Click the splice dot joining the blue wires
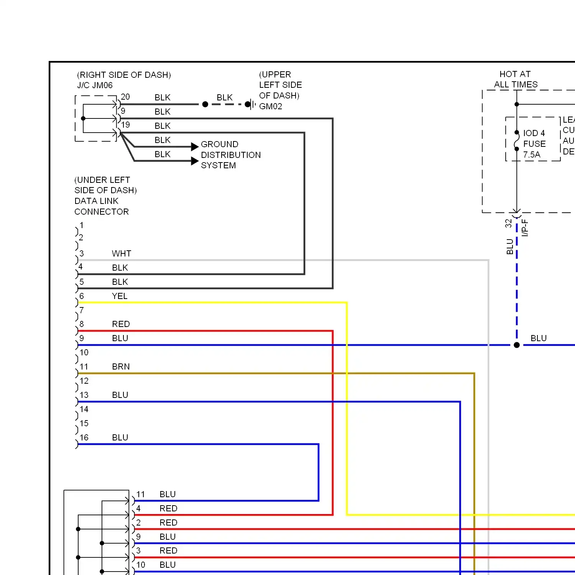The image size is (575, 575). (x=517, y=345)
